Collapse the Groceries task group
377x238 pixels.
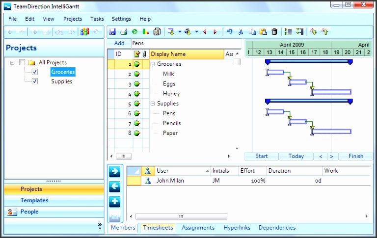pos(153,64)
